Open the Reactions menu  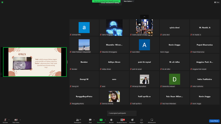tap(132, 121)
